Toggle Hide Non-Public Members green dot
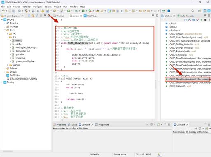This screenshot has height=157, width=211. [x=202, y=20]
